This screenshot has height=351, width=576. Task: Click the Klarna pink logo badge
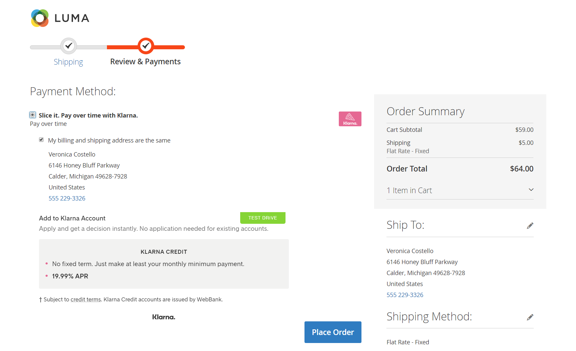point(350,119)
